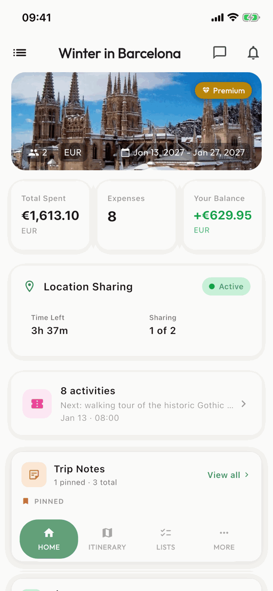Open the More tab
Image resolution: width=273 pixels, height=591 pixels.
[224, 539]
